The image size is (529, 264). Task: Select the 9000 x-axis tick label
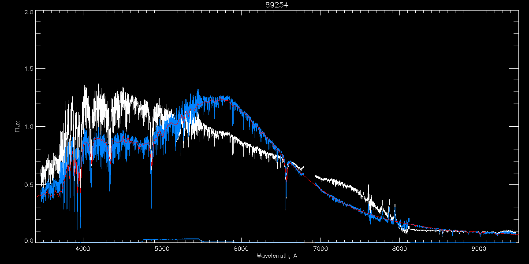(479, 249)
